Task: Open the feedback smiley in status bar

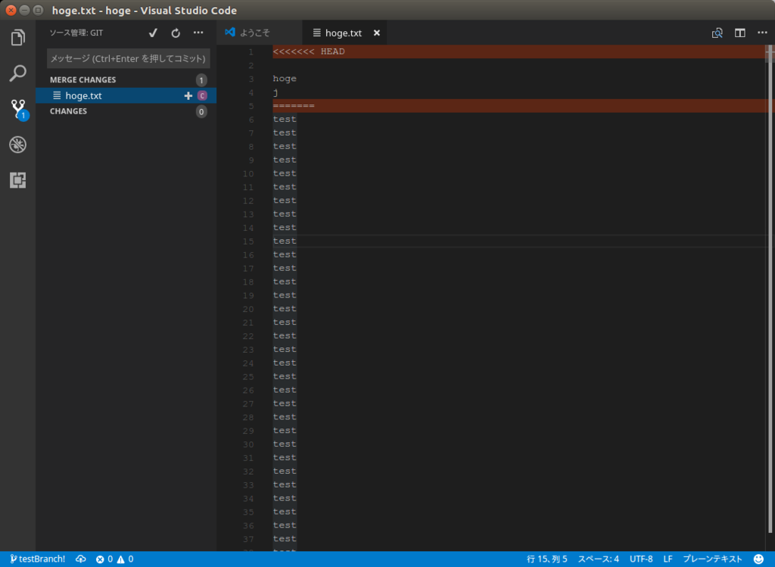Action: click(758, 559)
